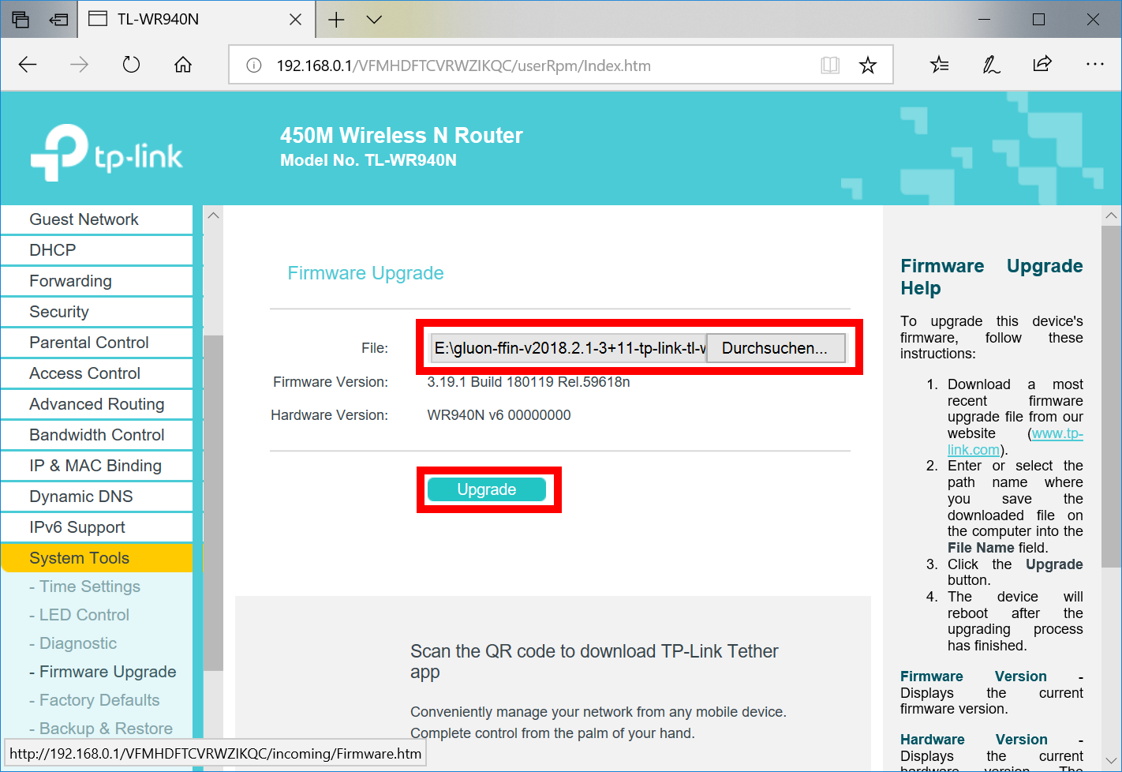Select the TL-WR940N browser tab
The height and width of the screenshot is (772, 1122).
coord(196,19)
